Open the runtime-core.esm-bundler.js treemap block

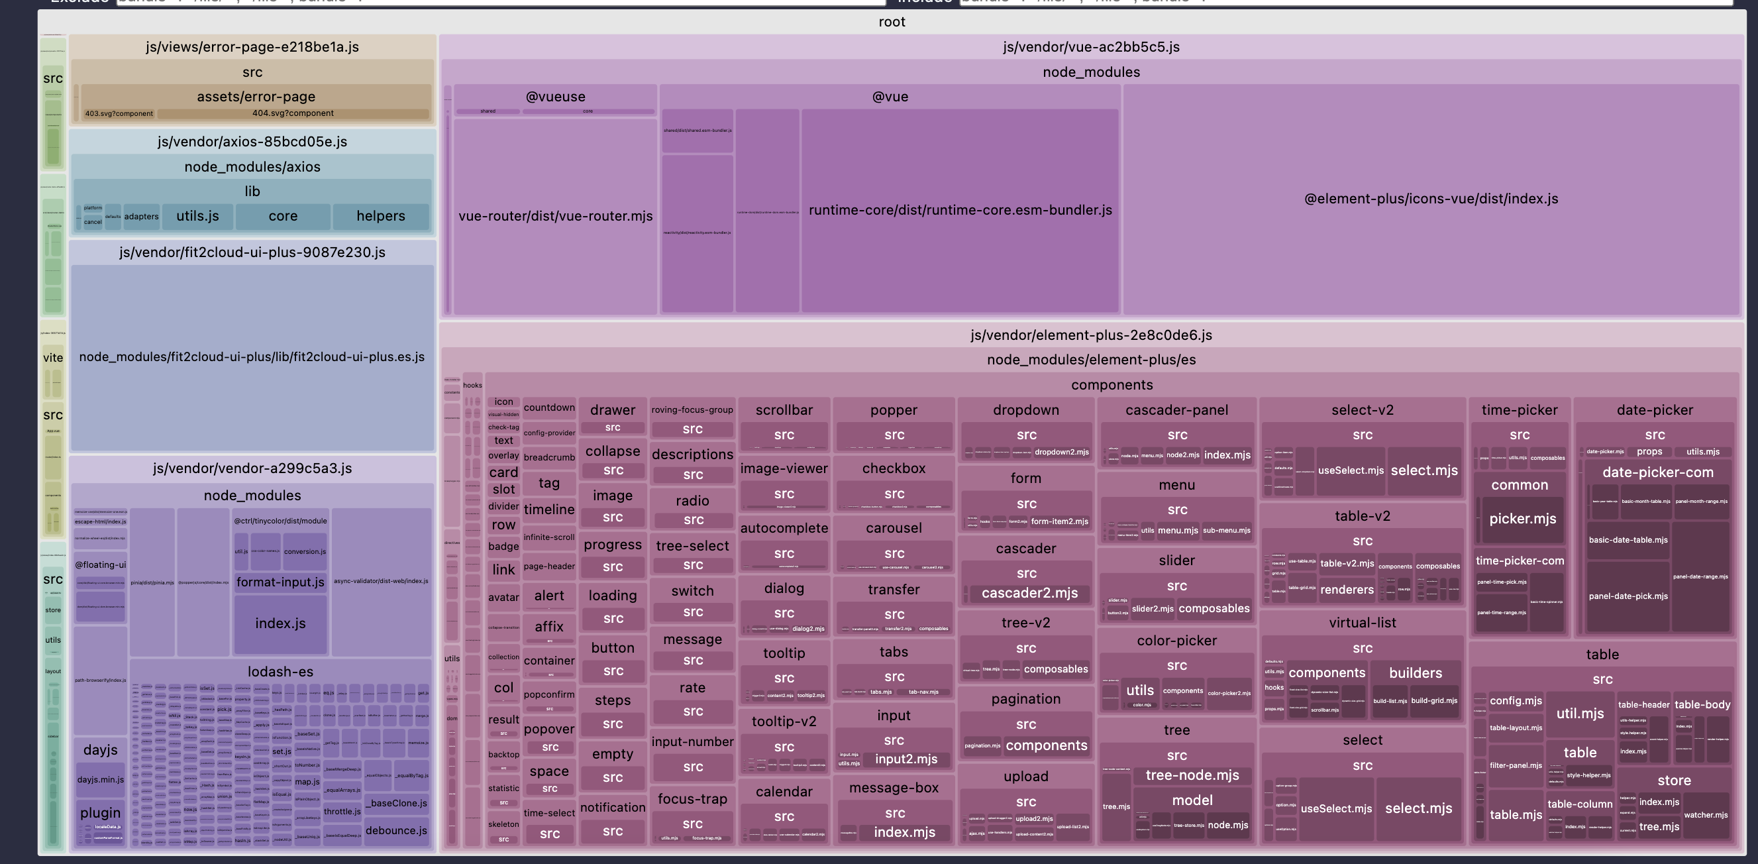pyautogui.click(x=960, y=210)
